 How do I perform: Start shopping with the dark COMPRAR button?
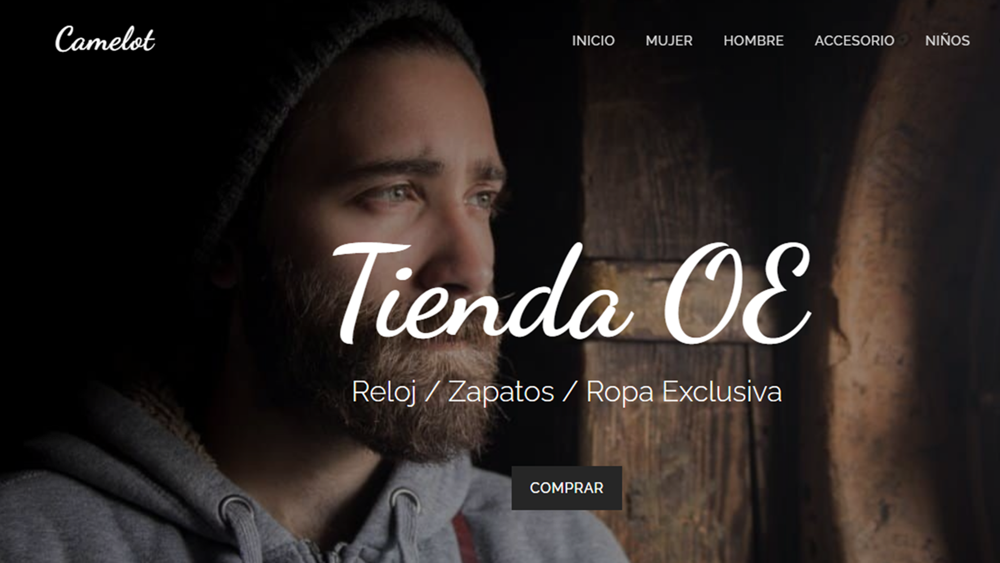567,488
